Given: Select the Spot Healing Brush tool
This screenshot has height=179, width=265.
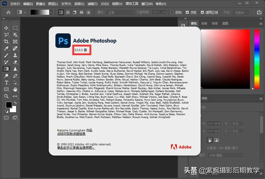Looking at the screenshot, I should [x=15, y=49].
